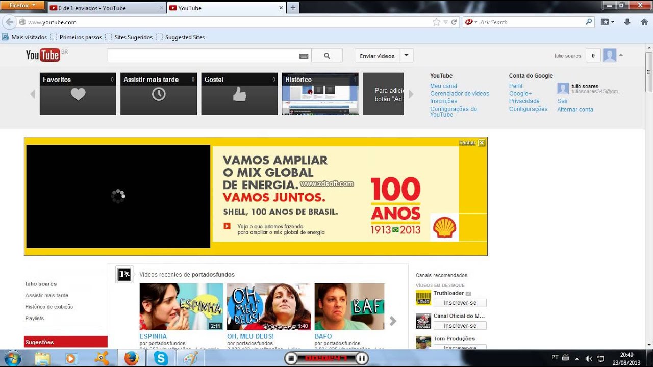Open the Firefox downloads arrow icon
653x367 pixels.
(x=627, y=22)
